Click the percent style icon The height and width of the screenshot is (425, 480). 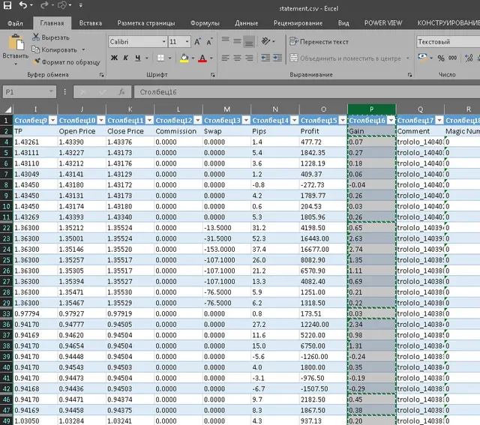click(441, 58)
